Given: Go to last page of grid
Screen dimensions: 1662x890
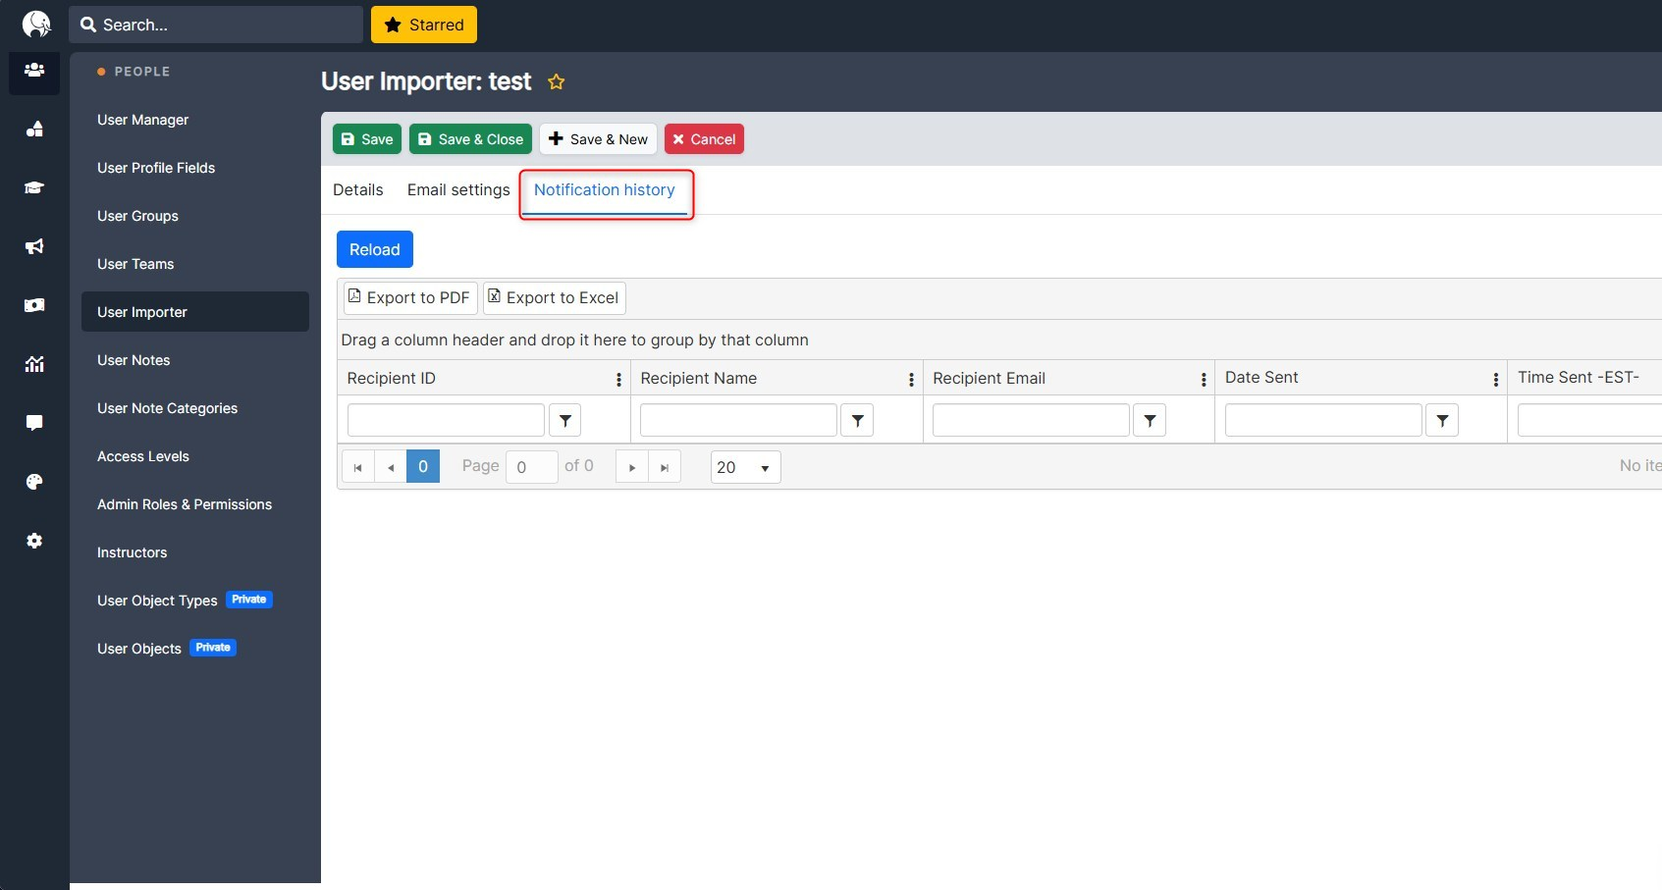Looking at the screenshot, I should (x=665, y=467).
